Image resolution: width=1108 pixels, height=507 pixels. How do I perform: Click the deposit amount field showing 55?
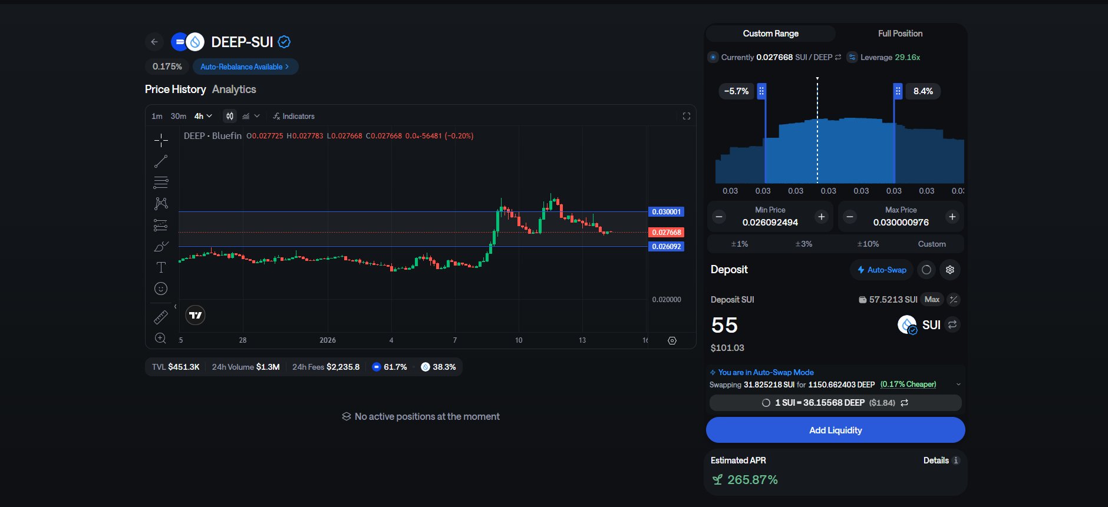pyautogui.click(x=725, y=325)
